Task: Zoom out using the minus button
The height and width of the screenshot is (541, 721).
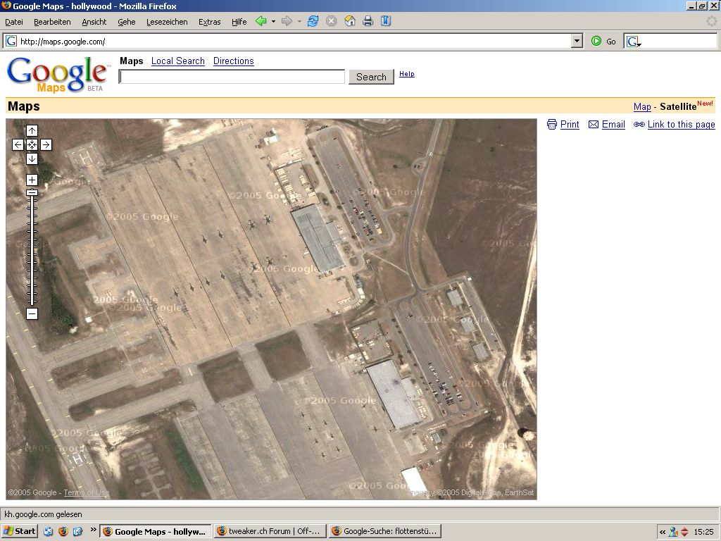Action: pyautogui.click(x=32, y=313)
